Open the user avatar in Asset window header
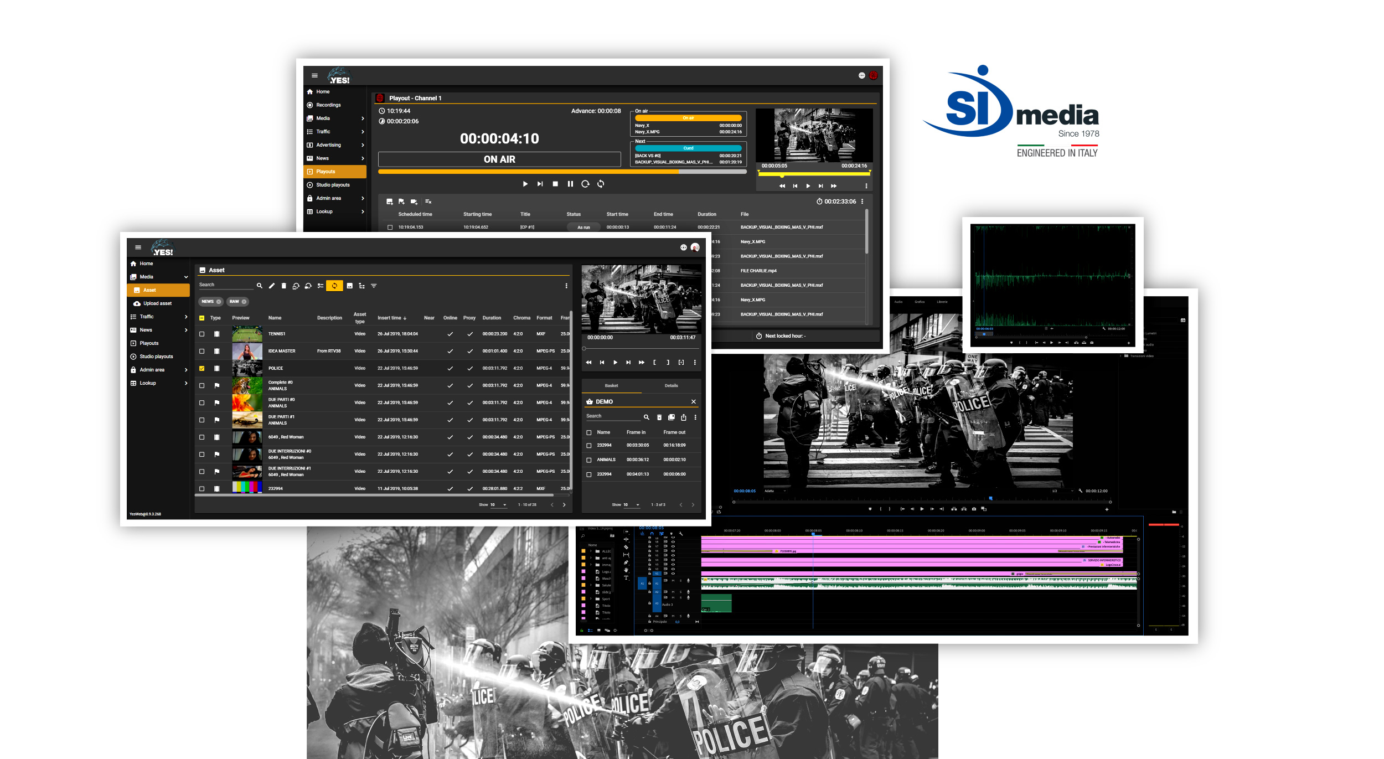1384x759 pixels. tap(695, 247)
